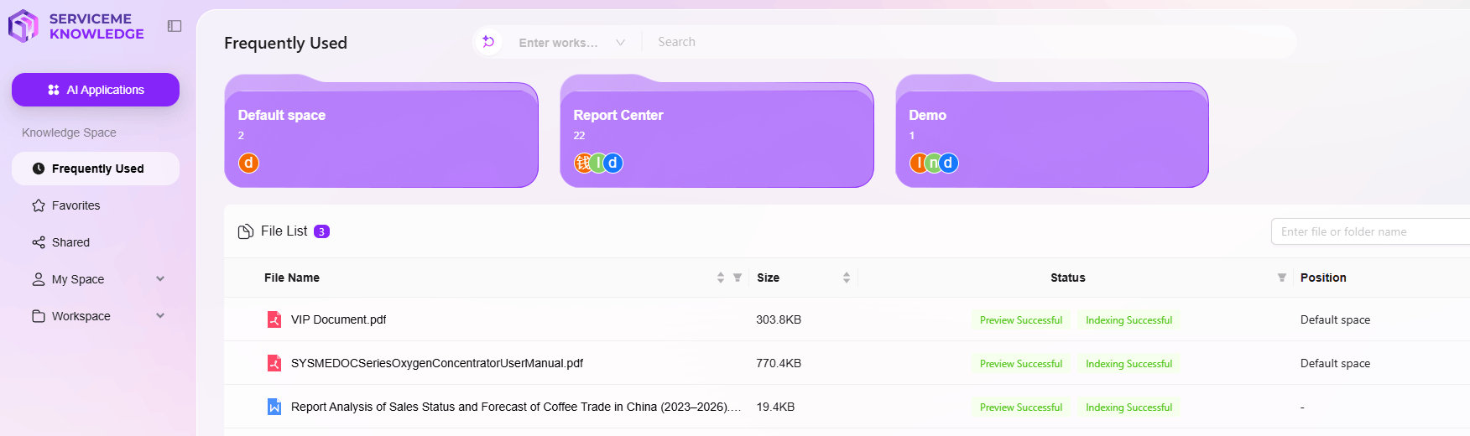
Task: Click the 'd' avatar on Default space card
Action: (248, 163)
